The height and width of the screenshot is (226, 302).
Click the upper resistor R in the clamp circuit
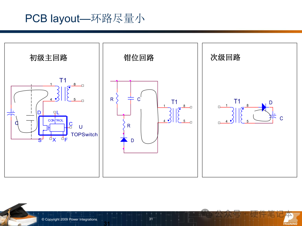pyautogui.click(x=117, y=98)
